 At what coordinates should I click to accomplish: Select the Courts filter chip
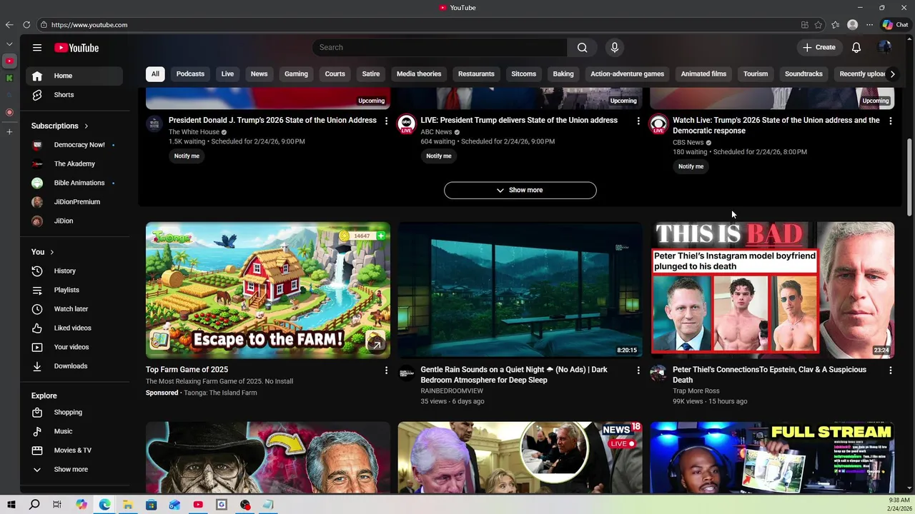335,74
